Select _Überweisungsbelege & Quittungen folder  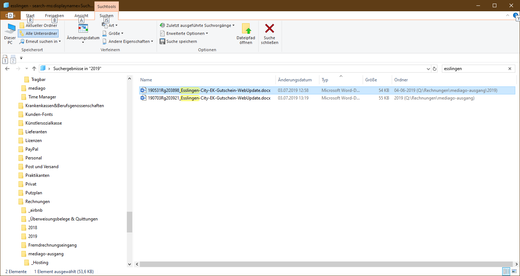click(63, 219)
